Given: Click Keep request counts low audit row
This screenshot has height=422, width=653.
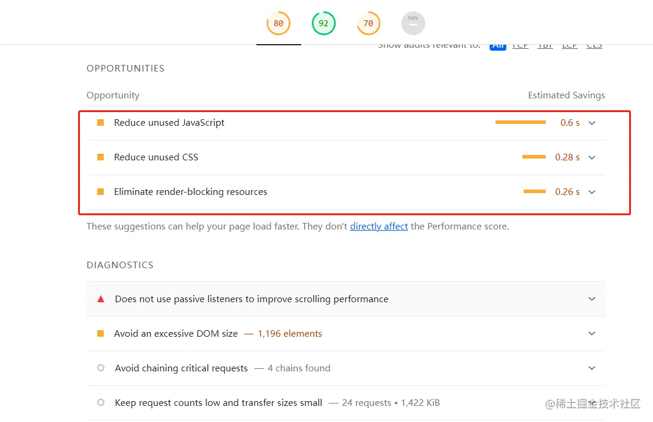Looking at the screenshot, I should tap(218, 403).
